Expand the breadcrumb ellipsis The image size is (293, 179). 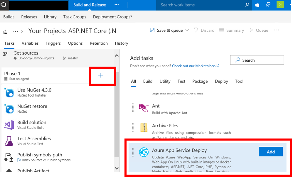16,31
